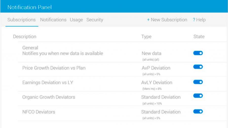
Task: Sort by the Type column header
Action: pos(146,37)
